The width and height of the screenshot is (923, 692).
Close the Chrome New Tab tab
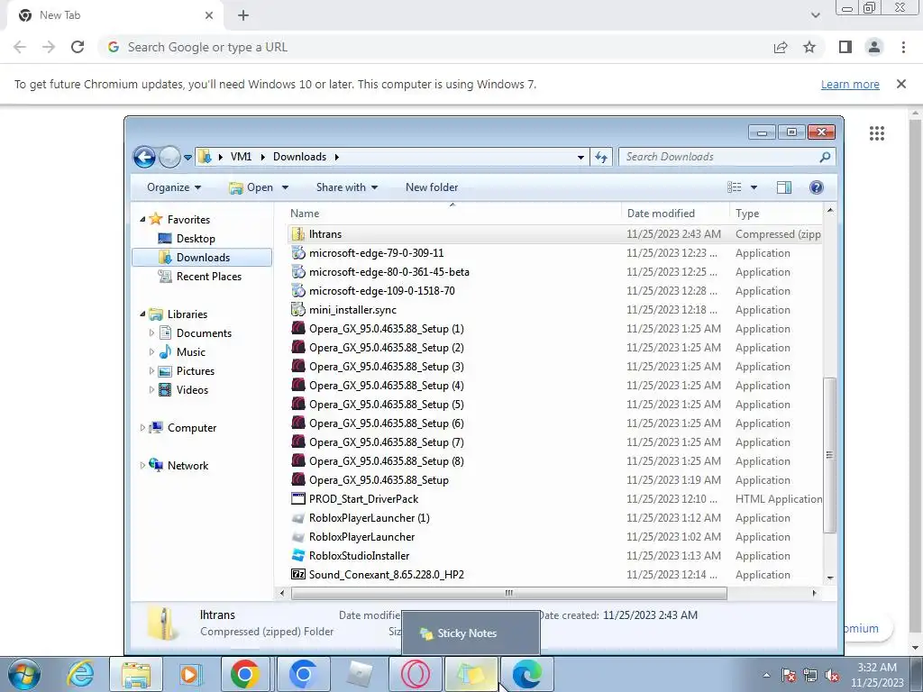pyautogui.click(x=209, y=15)
